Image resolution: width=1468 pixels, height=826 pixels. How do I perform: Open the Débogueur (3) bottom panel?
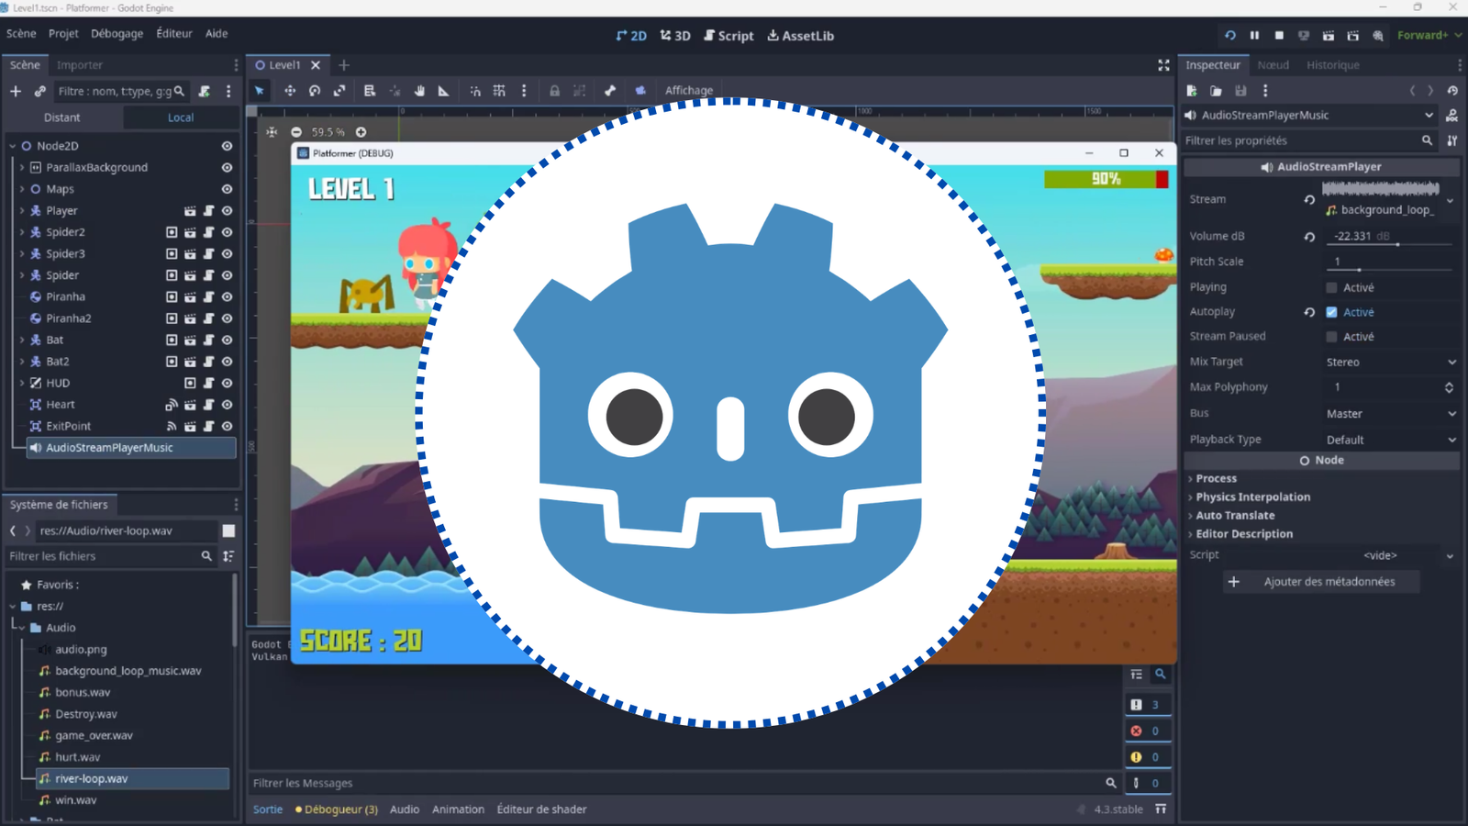pos(337,809)
